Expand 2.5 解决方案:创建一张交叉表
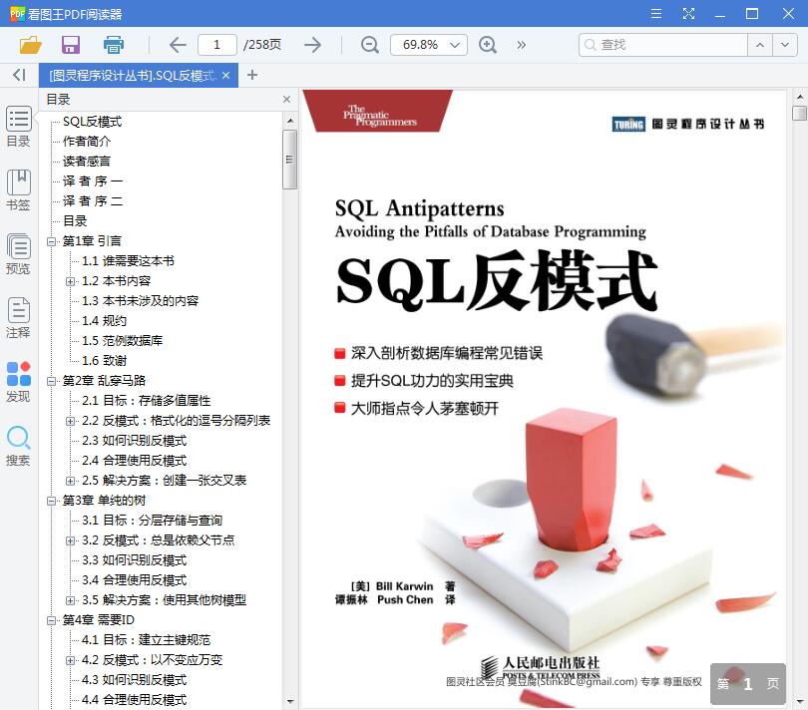808x710 pixels. 70,481
